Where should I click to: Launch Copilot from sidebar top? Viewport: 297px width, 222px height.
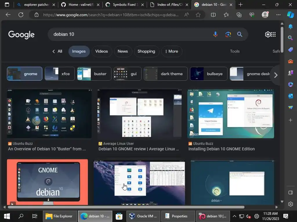(290, 15)
